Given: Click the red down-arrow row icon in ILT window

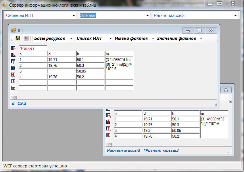Looking at the screenshot, I should (13, 88).
